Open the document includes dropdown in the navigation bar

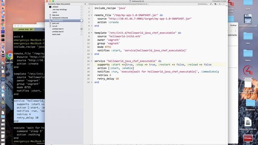pyautogui.click(x=216, y=4)
